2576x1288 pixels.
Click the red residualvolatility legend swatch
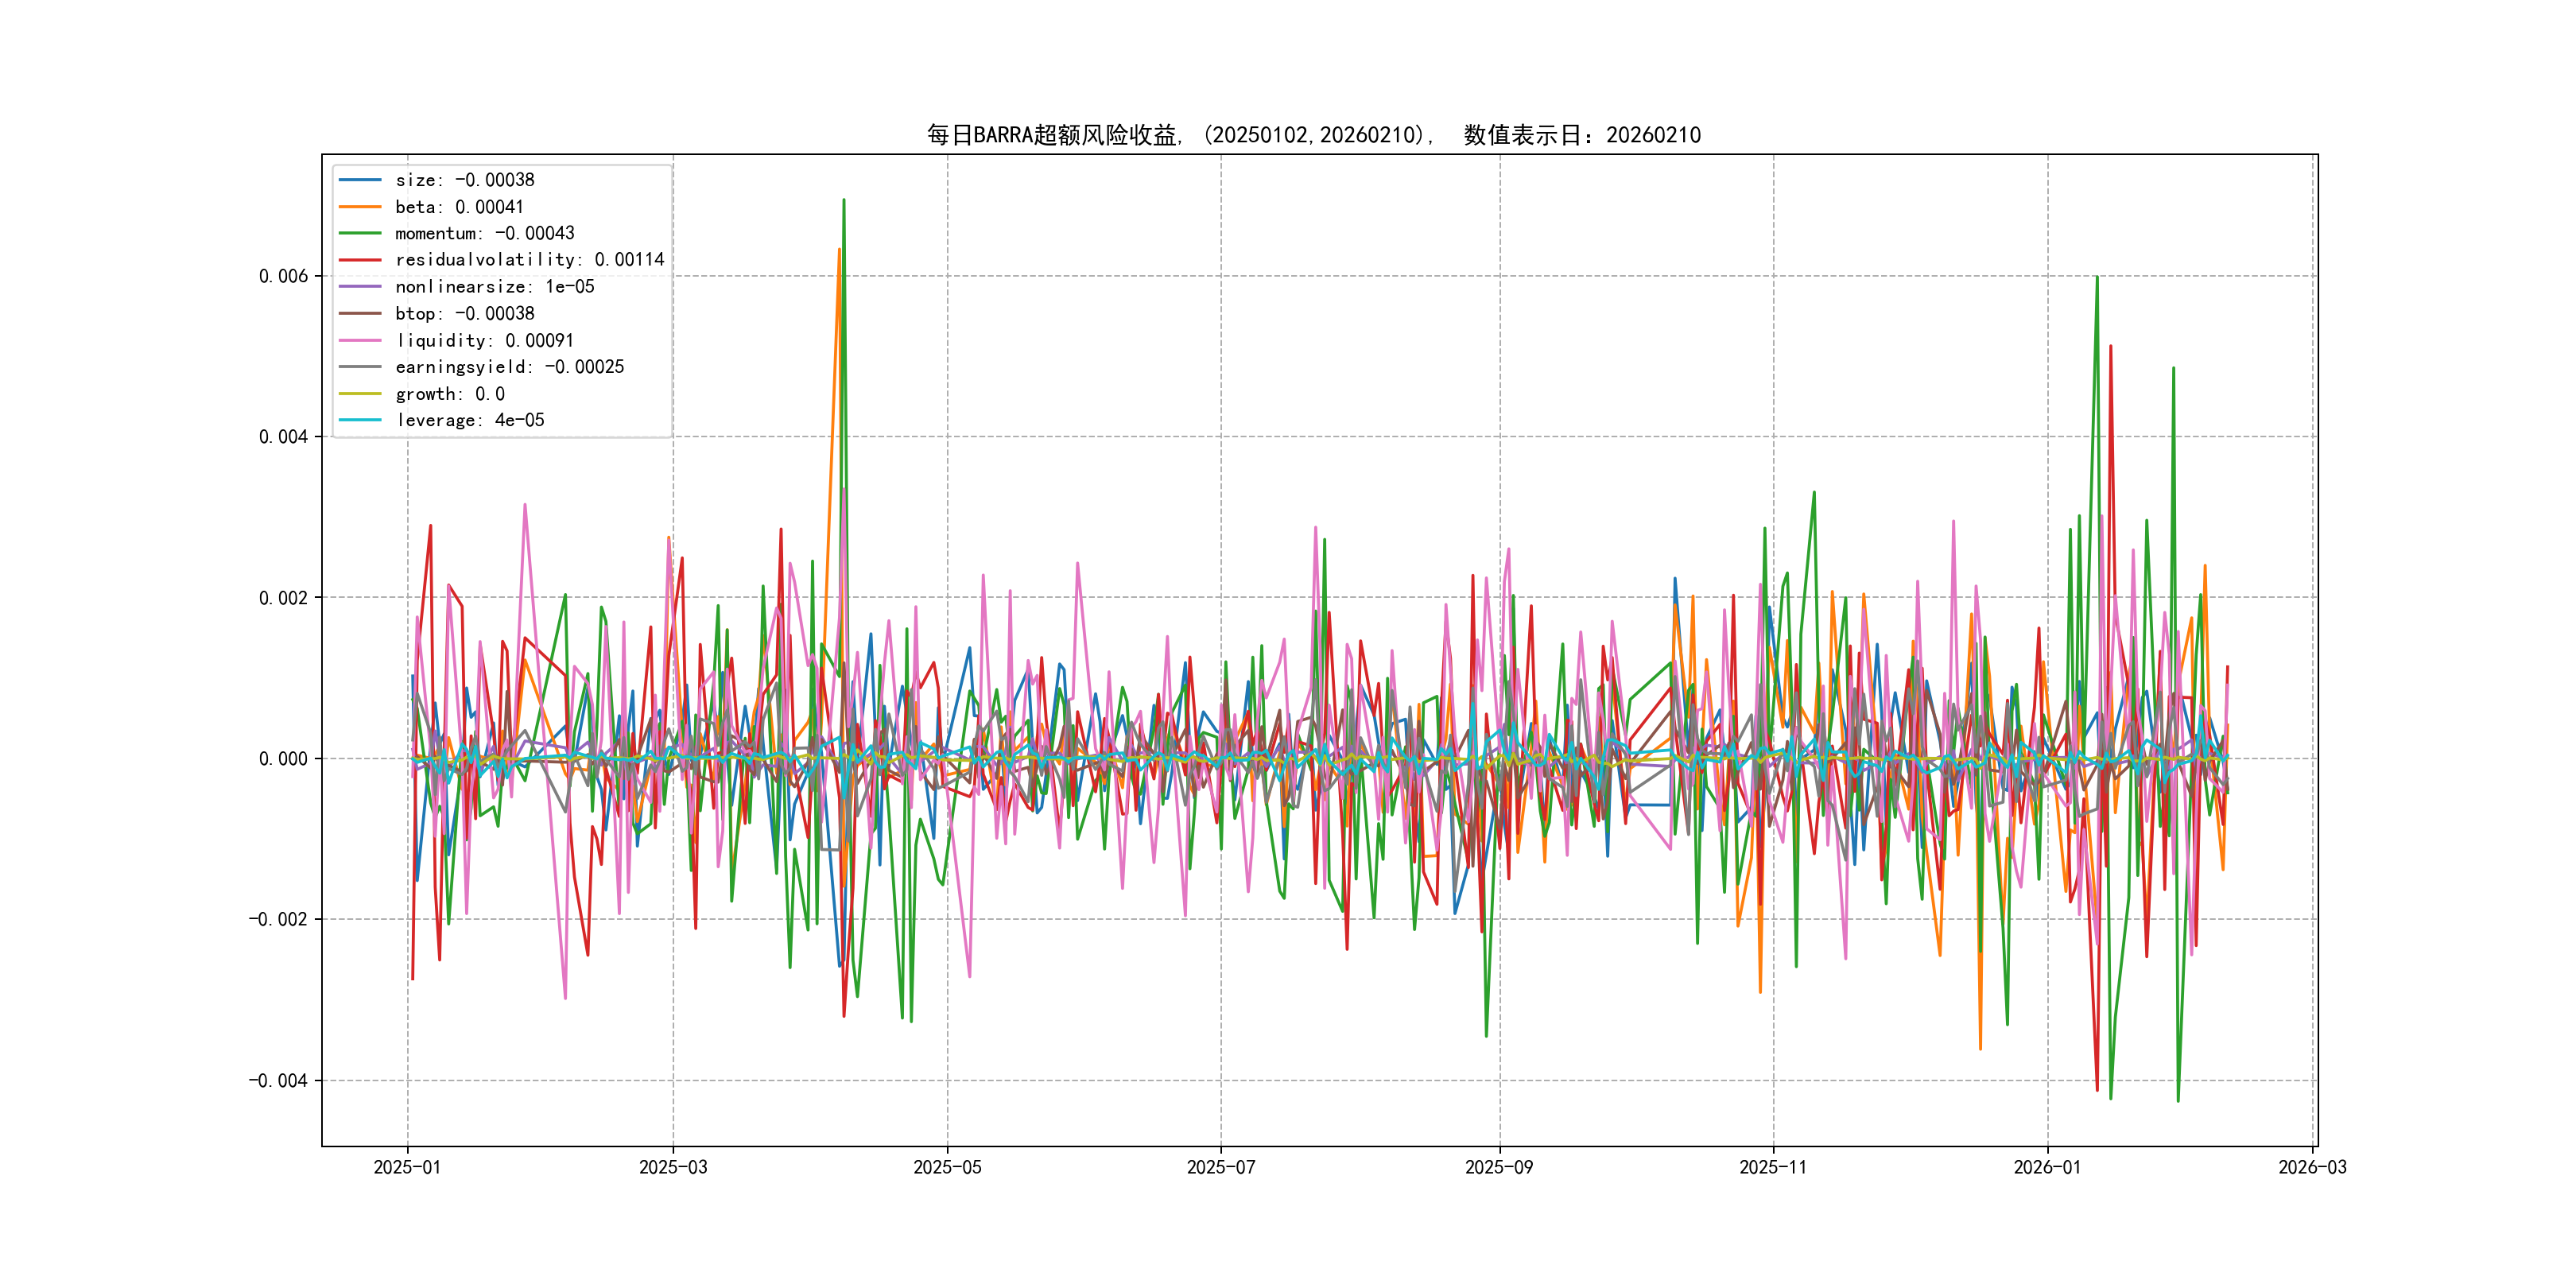coord(360,260)
